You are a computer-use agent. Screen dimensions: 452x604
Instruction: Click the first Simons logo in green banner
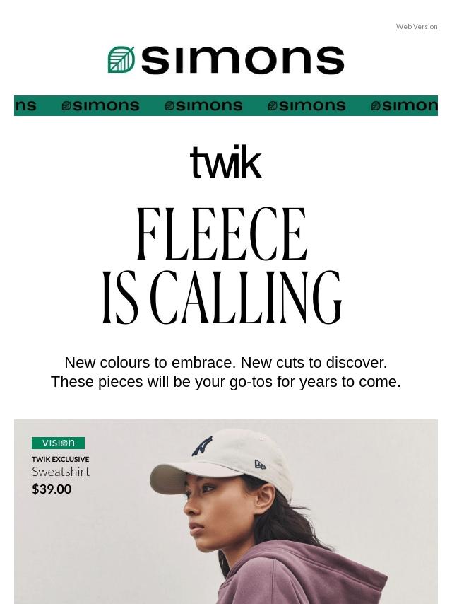[100, 105]
